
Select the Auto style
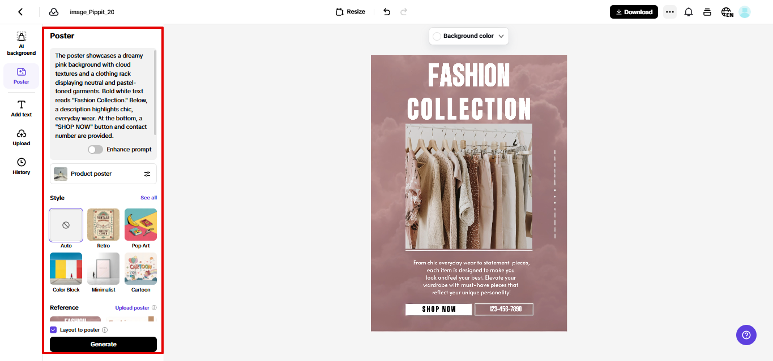tap(66, 225)
